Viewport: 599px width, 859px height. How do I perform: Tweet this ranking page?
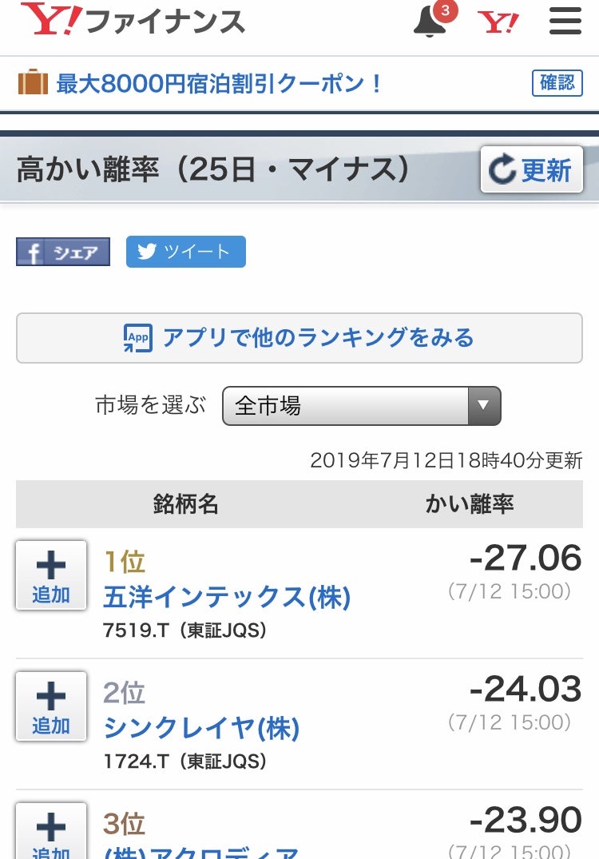tap(185, 252)
